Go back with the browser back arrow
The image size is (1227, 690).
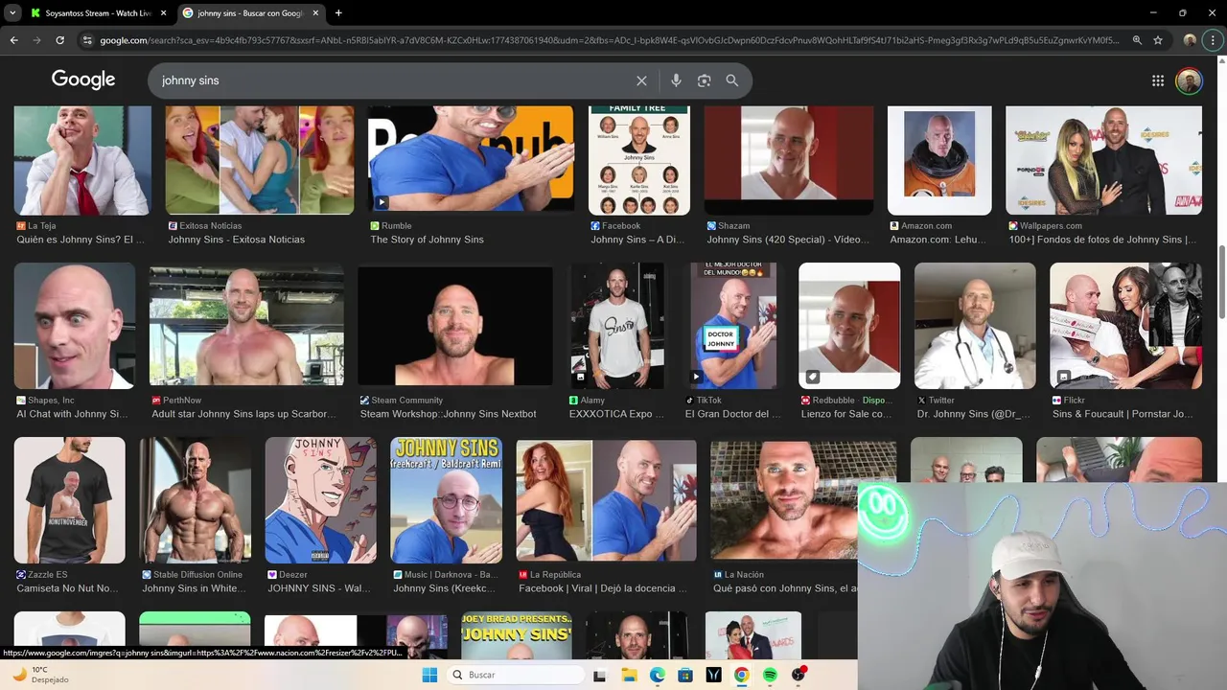(13, 40)
